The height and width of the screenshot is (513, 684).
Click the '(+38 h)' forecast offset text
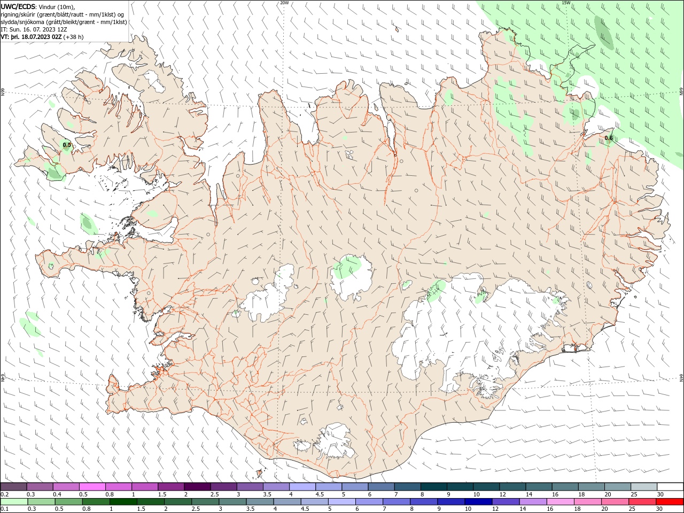coord(73,37)
